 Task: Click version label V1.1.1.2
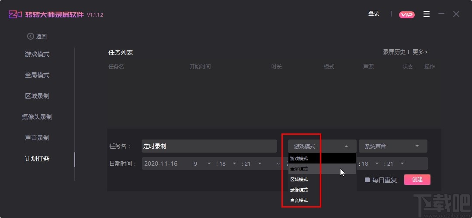coord(95,15)
